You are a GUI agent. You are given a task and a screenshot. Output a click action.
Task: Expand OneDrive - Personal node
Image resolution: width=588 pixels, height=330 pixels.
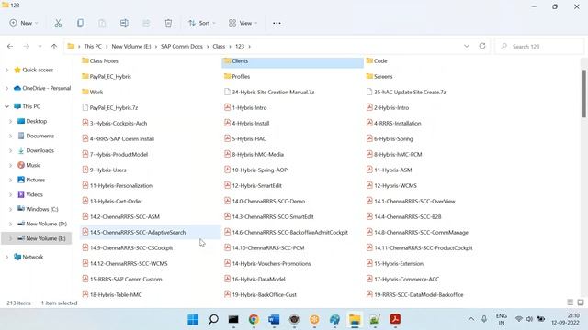point(6,88)
